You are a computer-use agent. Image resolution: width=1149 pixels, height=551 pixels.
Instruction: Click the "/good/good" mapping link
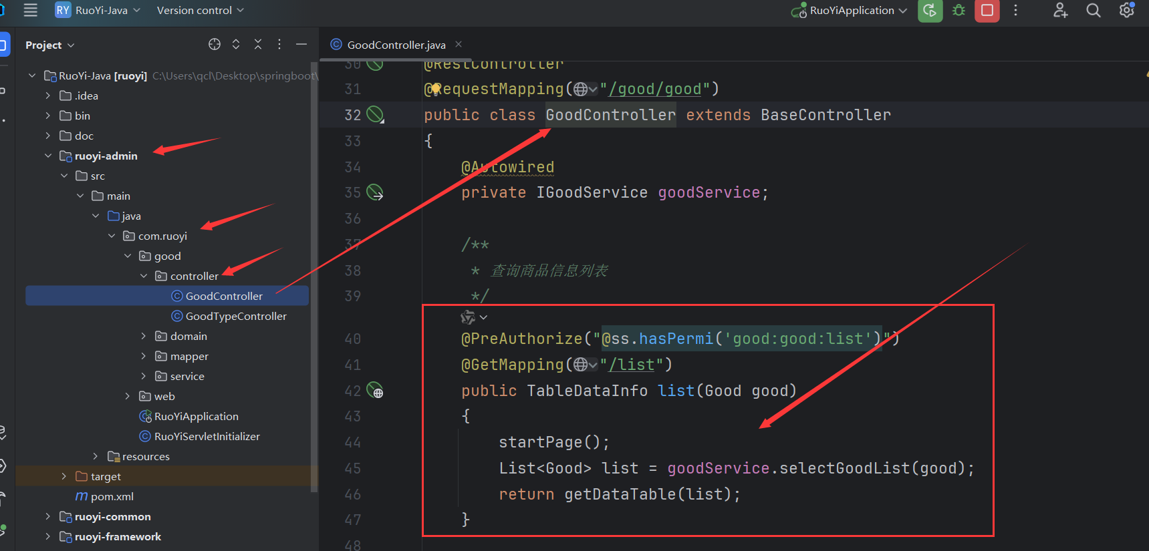[x=655, y=89]
